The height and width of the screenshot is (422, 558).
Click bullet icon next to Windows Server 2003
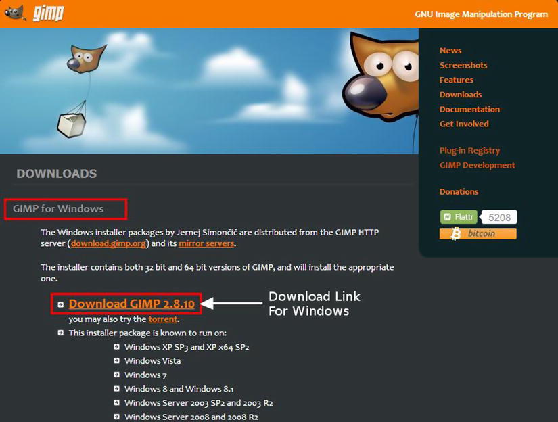click(117, 402)
